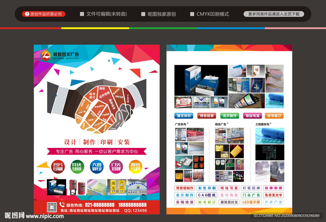The image size is (326, 222).
Task: Click the magenta 喷绘写真 filled button
Action: [252, 116]
